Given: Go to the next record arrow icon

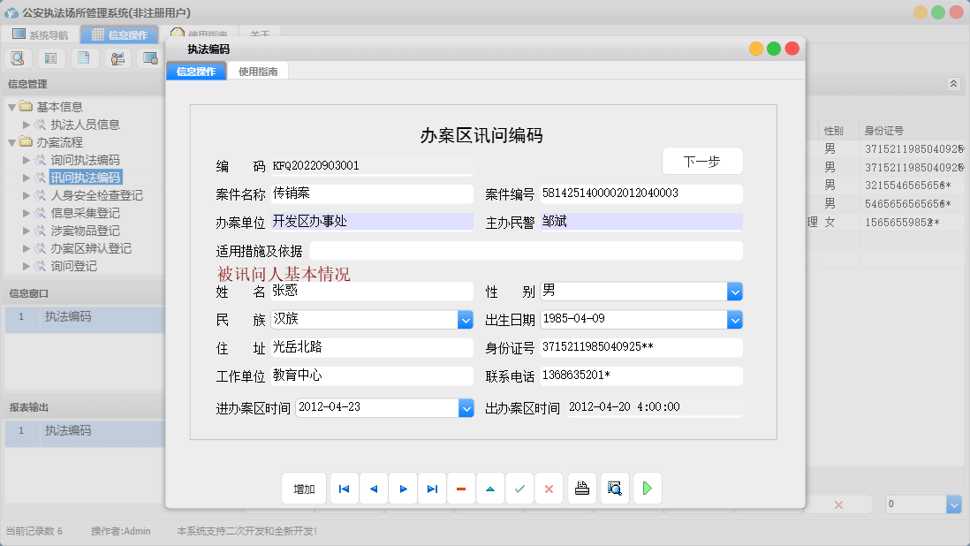Looking at the screenshot, I should (x=403, y=488).
